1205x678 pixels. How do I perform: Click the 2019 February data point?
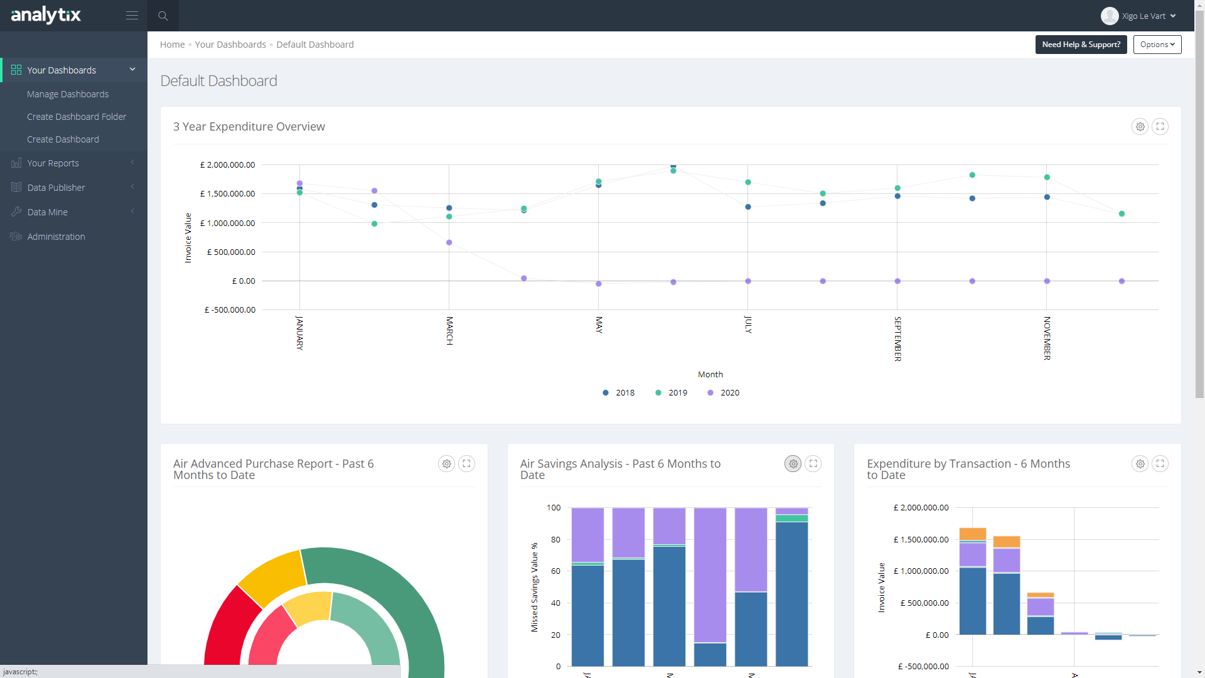[x=374, y=223]
